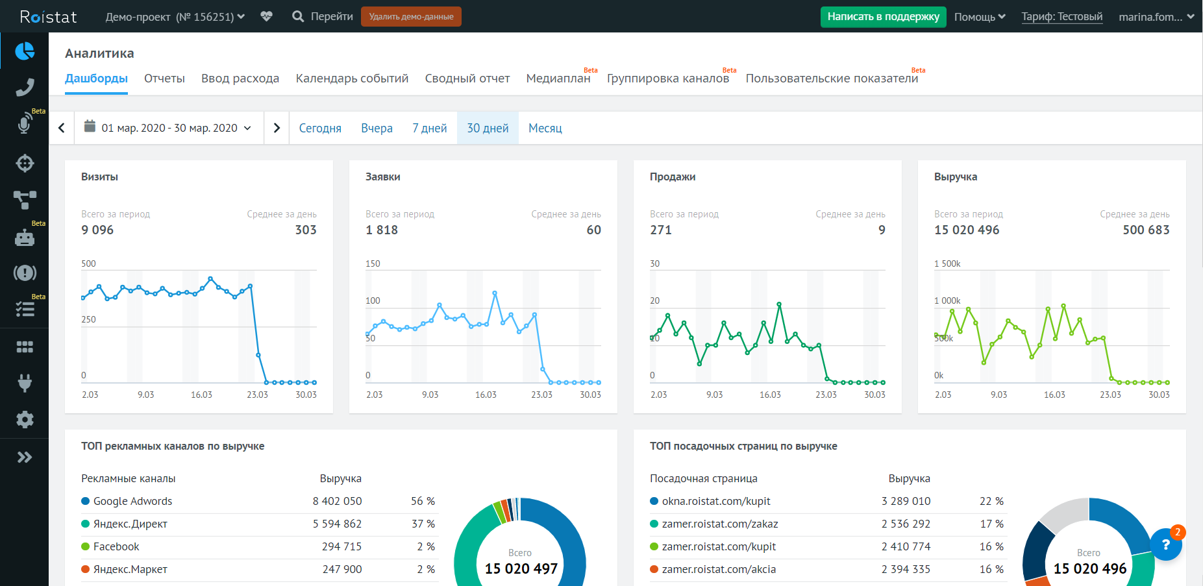Click the robot icon in sidebar
1203x586 pixels.
pos(25,238)
